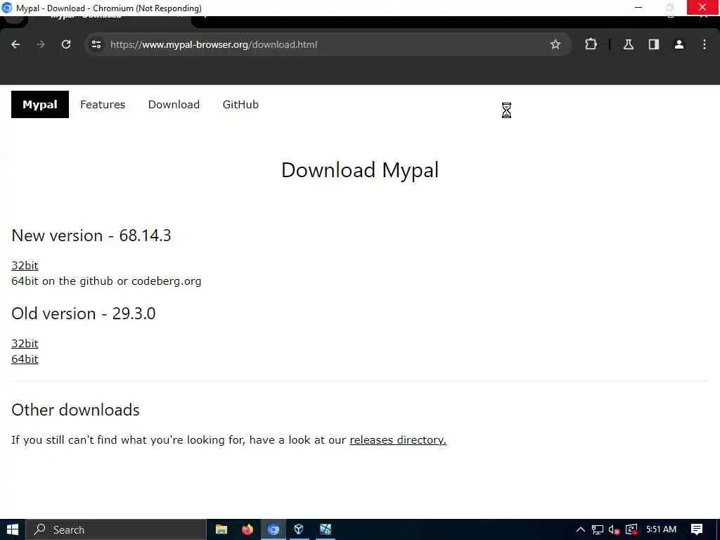The image size is (720, 540).
Task: Click the forward navigation arrow
Action: pyautogui.click(x=41, y=44)
